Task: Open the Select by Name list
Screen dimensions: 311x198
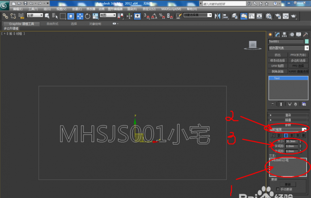Action: pos(55,16)
